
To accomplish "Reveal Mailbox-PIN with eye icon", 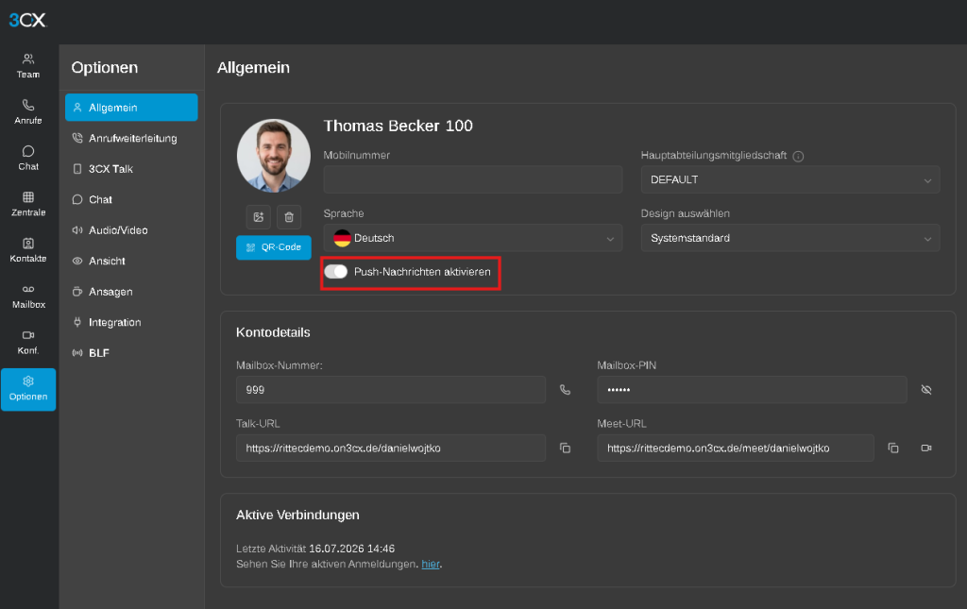I will tap(926, 390).
